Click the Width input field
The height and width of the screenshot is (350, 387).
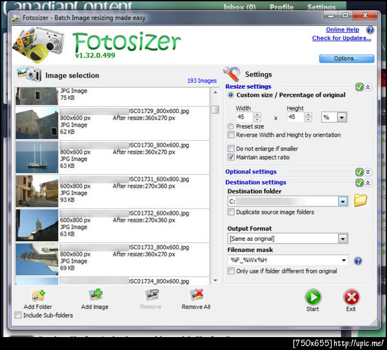coord(244,117)
